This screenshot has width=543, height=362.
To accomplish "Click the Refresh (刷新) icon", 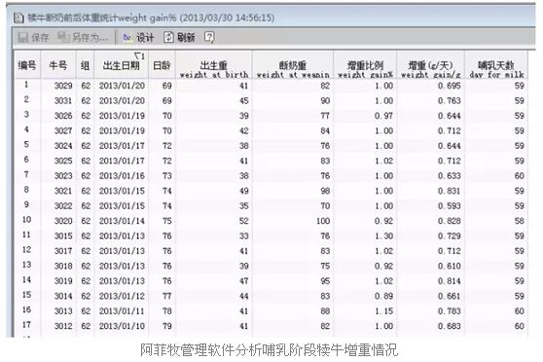I will coord(168,37).
